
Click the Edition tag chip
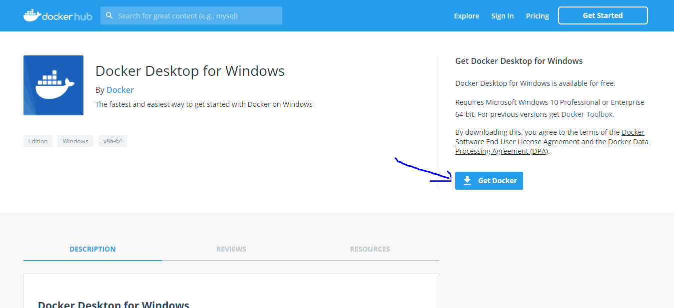tap(38, 141)
